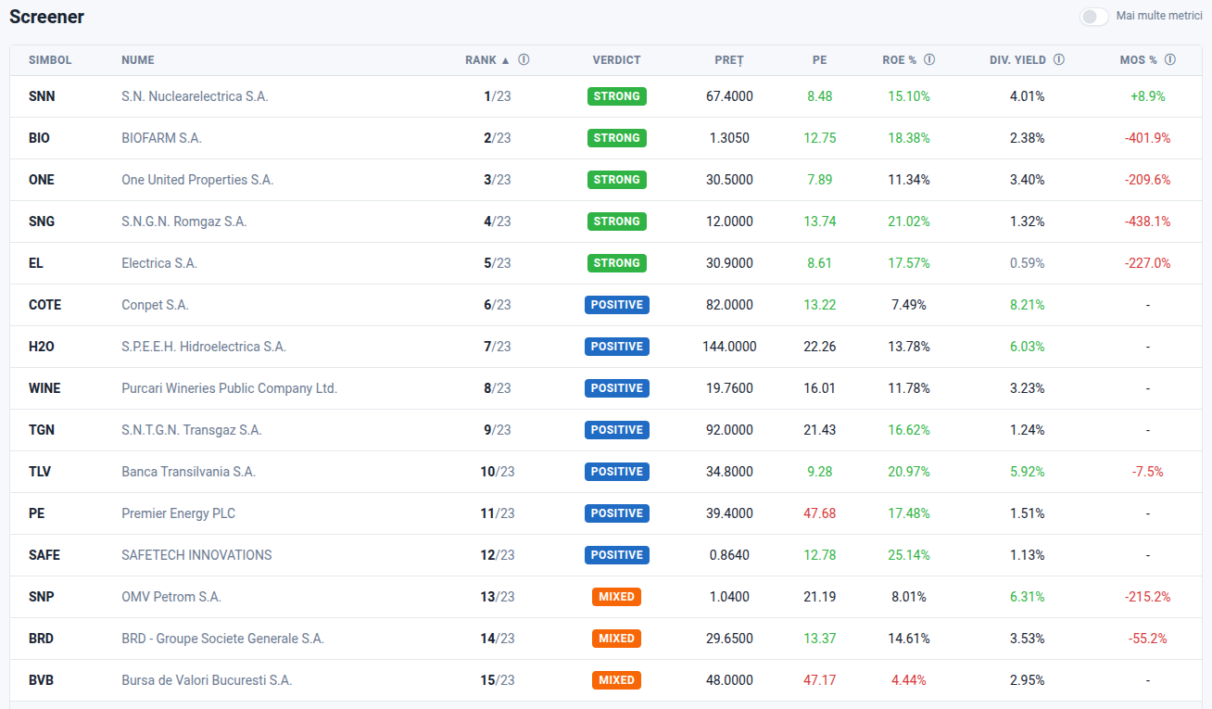Click the NUME column header

[138, 60]
